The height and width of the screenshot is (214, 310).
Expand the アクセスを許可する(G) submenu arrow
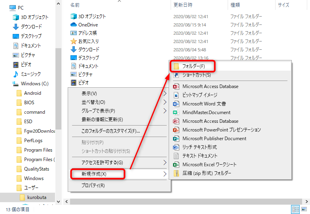(x=165, y=163)
